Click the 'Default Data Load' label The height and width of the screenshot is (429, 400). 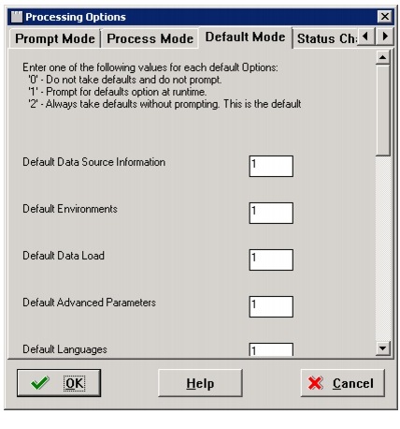click(64, 256)
